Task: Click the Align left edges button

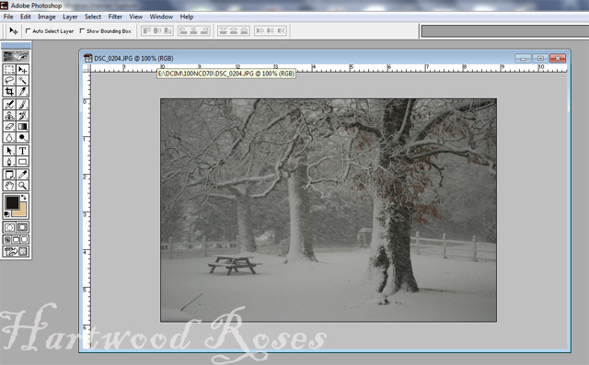Action: [183, 30]
